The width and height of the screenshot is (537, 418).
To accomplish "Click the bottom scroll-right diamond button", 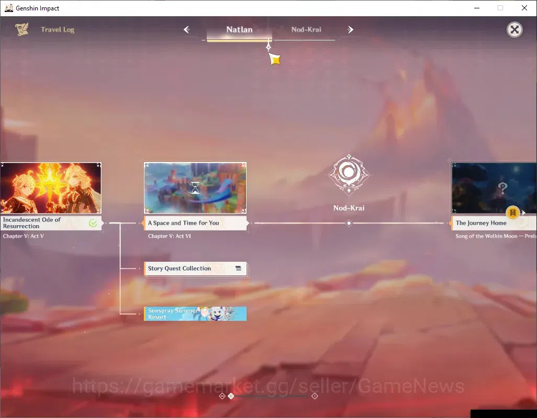I will tap(315, 396).
